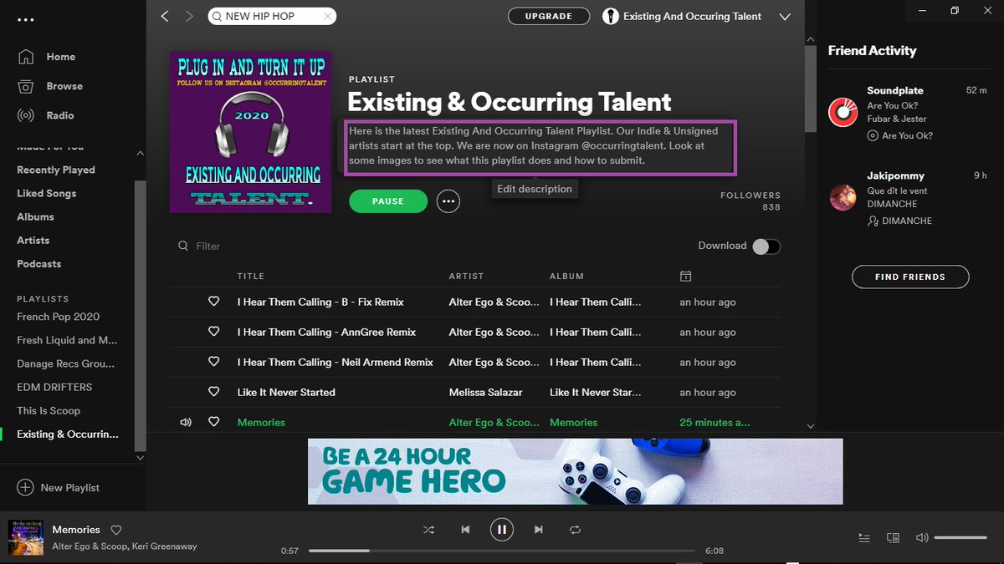Collapse the Made For You section chevron
This screenshot has height=564, width=1004.
click(x=140, y=154)
